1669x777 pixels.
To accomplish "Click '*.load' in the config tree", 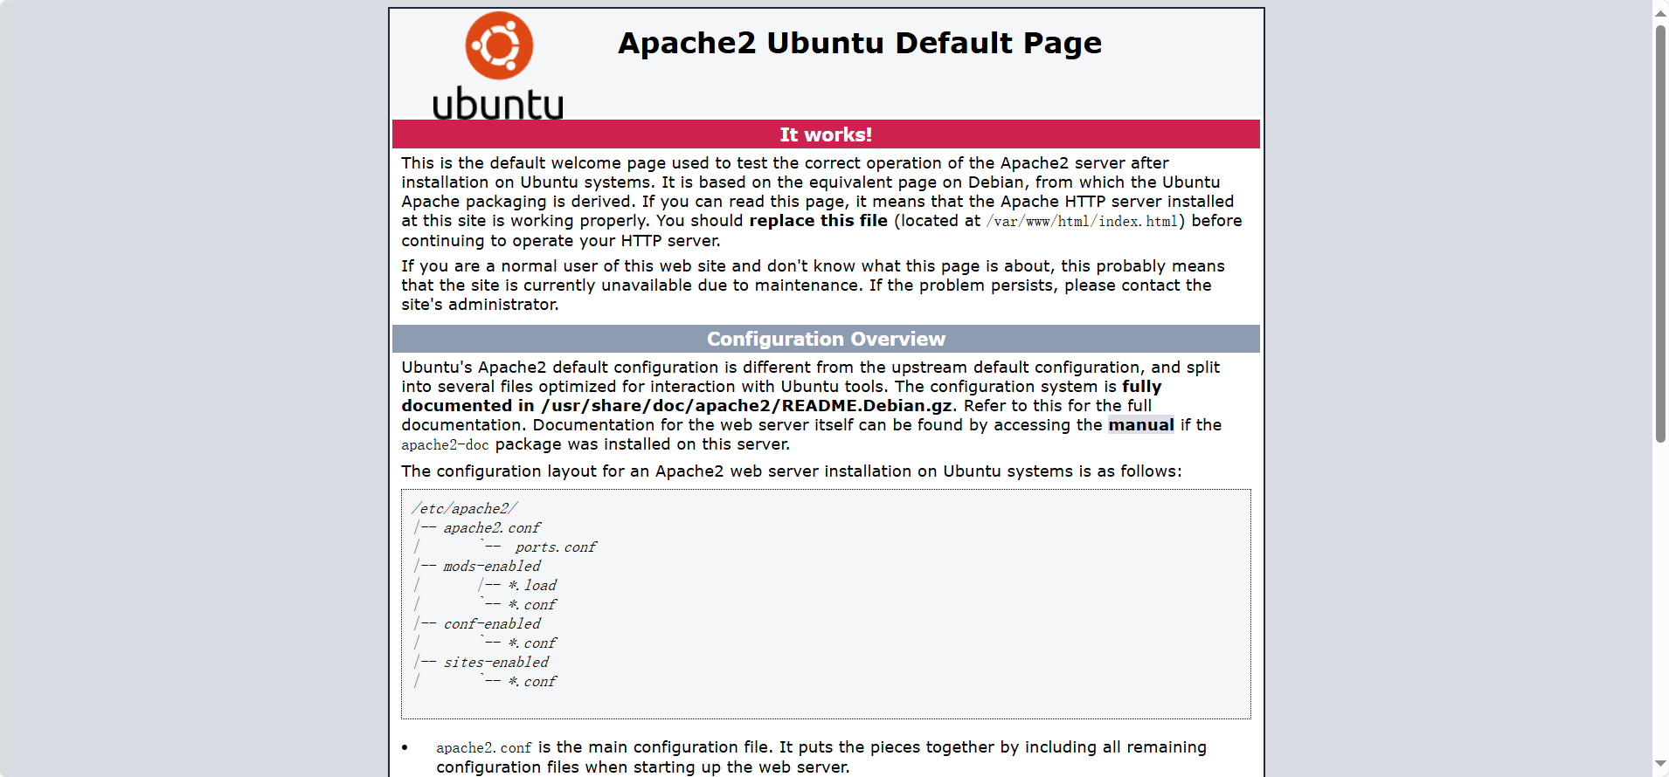I will [x=532, y=586].
